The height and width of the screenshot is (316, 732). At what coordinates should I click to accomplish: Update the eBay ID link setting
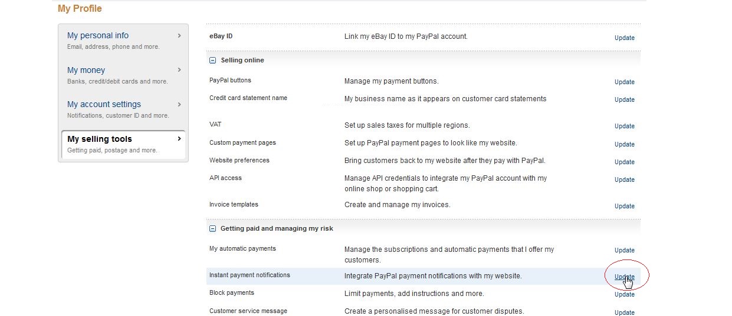tap(625, 38)
